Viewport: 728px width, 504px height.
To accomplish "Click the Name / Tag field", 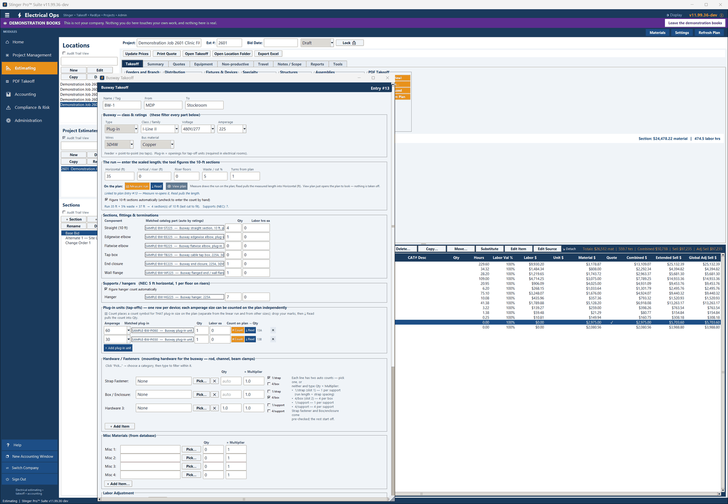I will [x=122, y=105].
